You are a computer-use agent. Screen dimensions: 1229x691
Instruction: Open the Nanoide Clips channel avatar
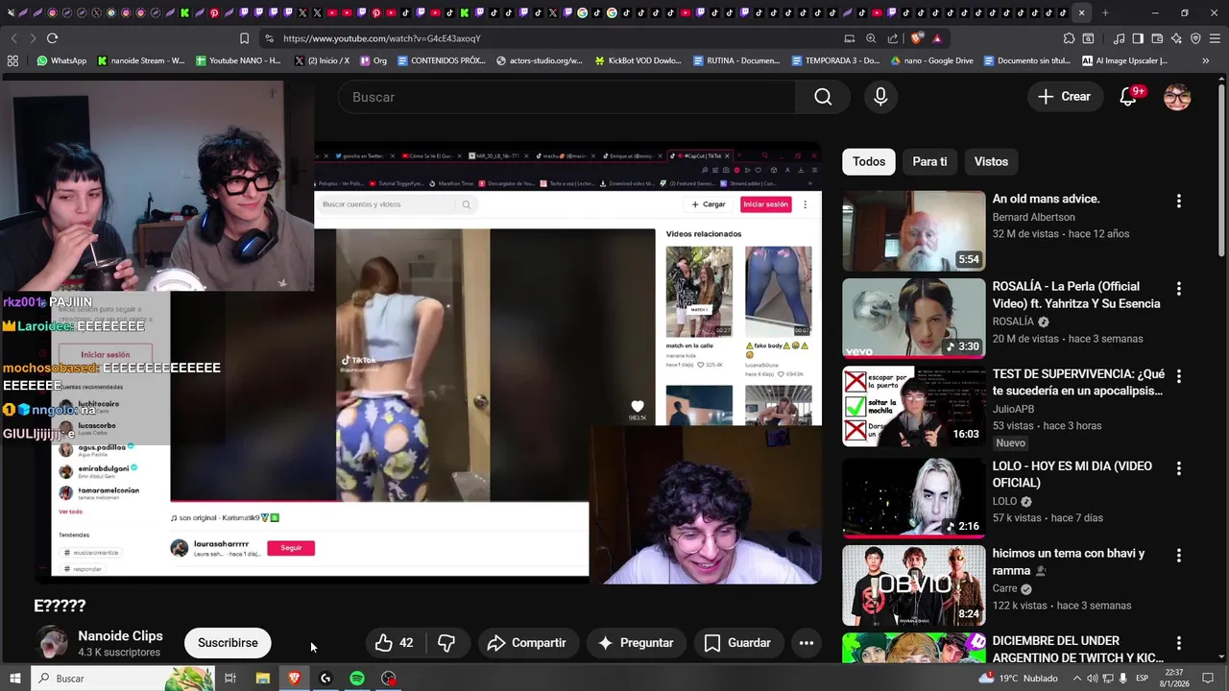click(x=53, y=643)
